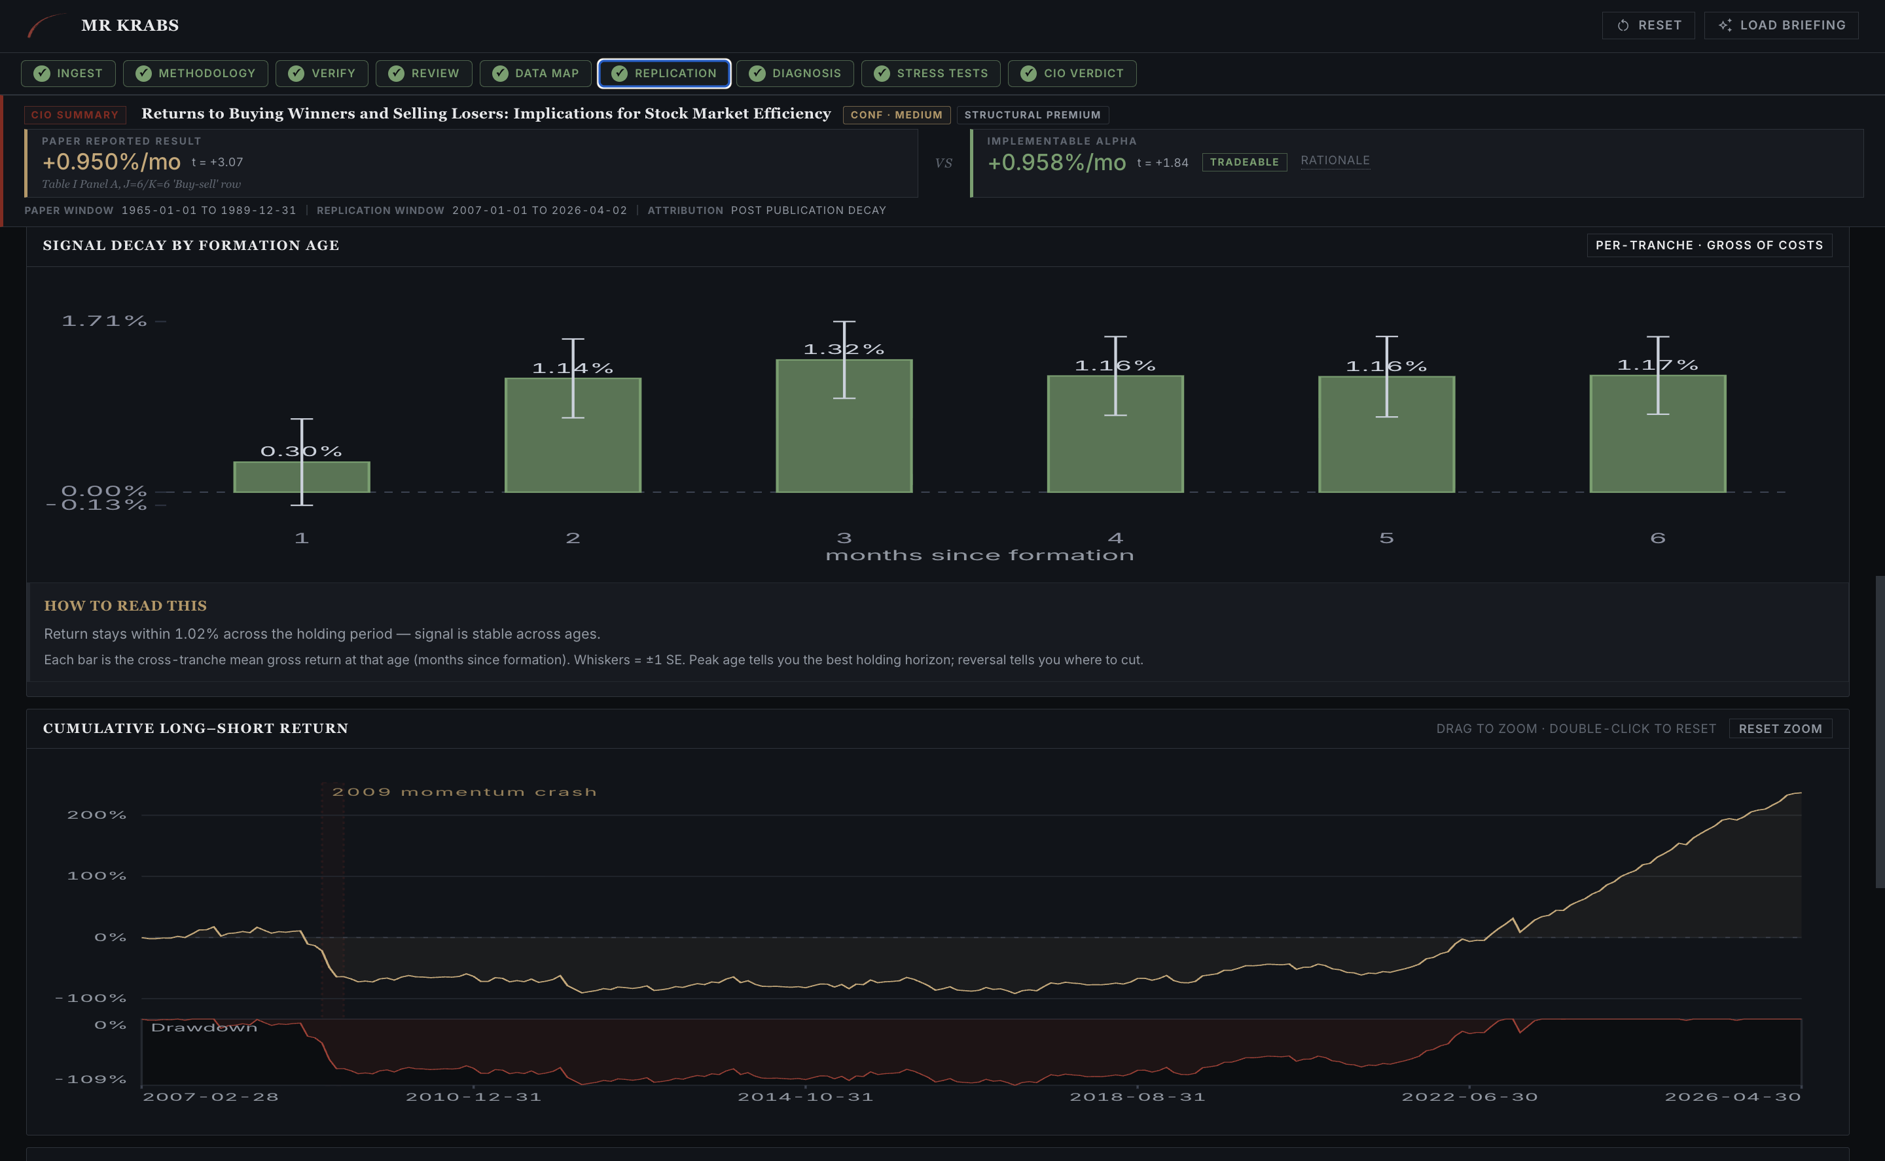This screenshot has width=1885, height=1161.
Task: Open the STRESS TESTS stage
Action: 931,74
